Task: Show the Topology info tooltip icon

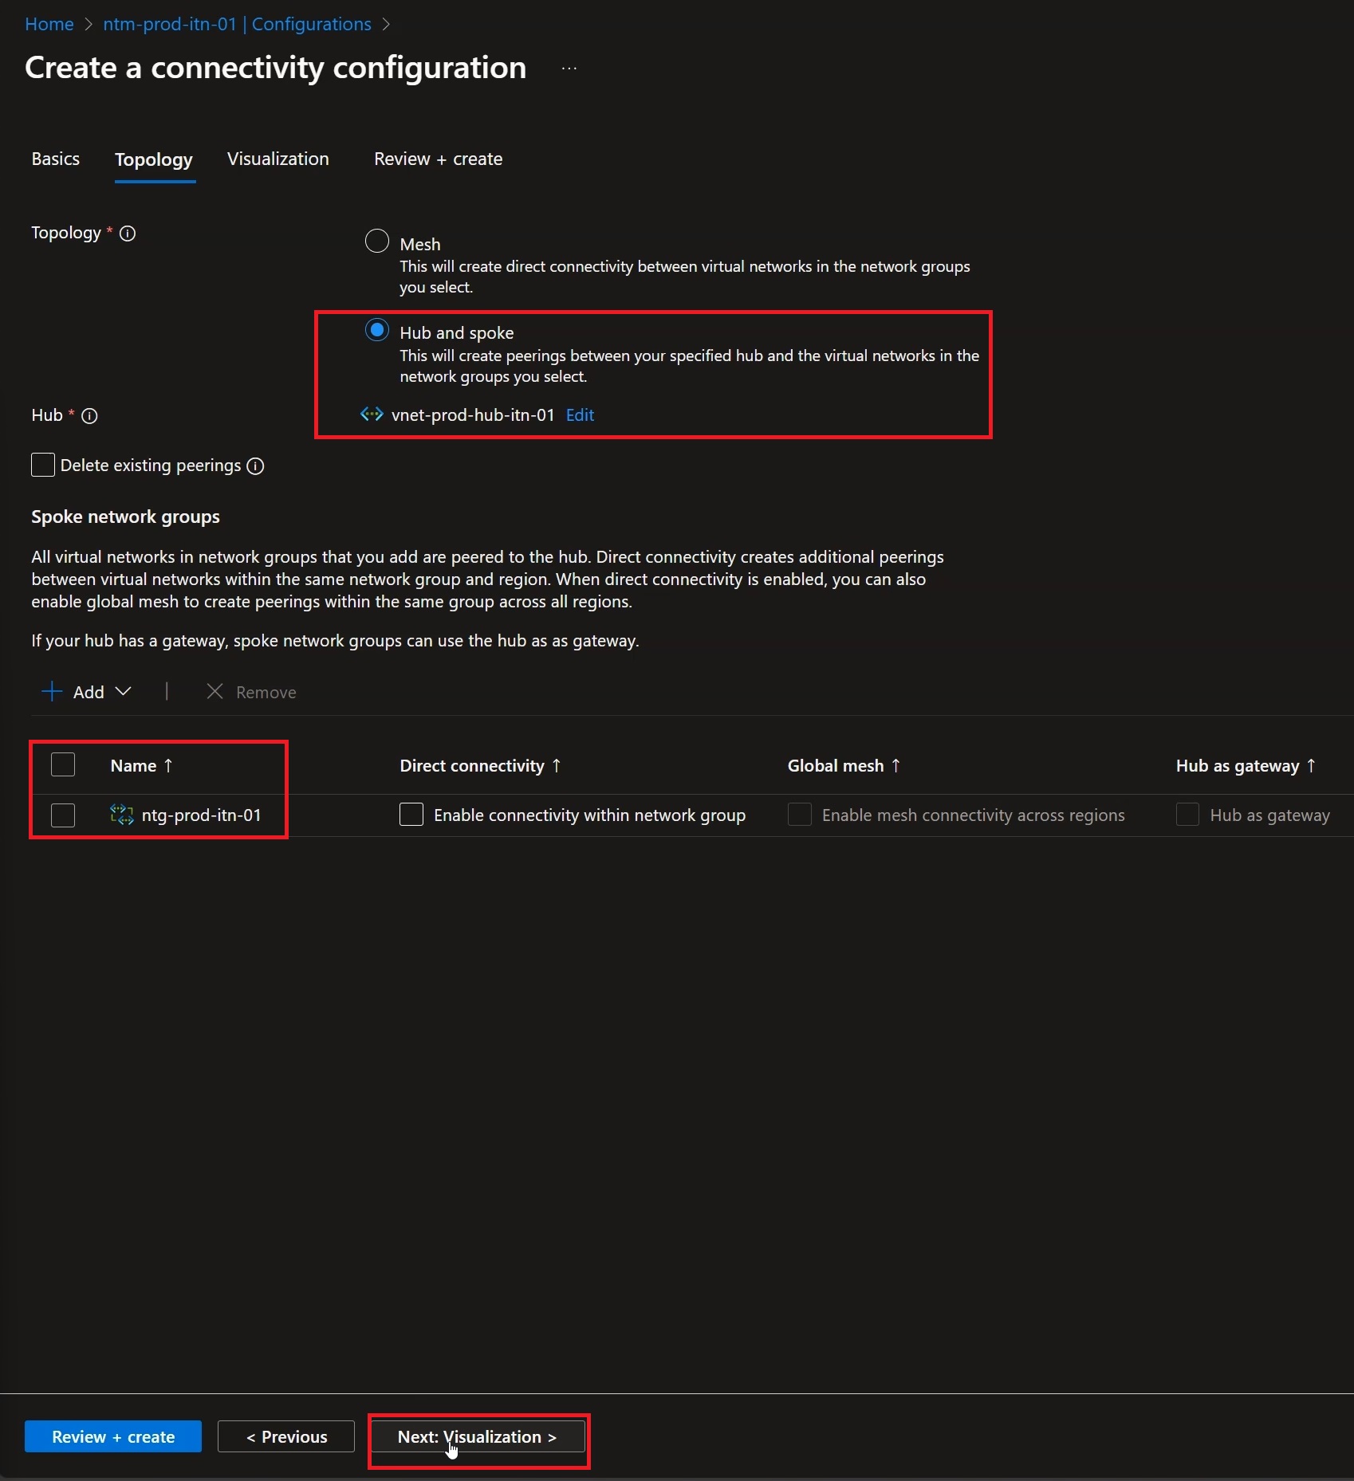Action: tap(128, 234)
